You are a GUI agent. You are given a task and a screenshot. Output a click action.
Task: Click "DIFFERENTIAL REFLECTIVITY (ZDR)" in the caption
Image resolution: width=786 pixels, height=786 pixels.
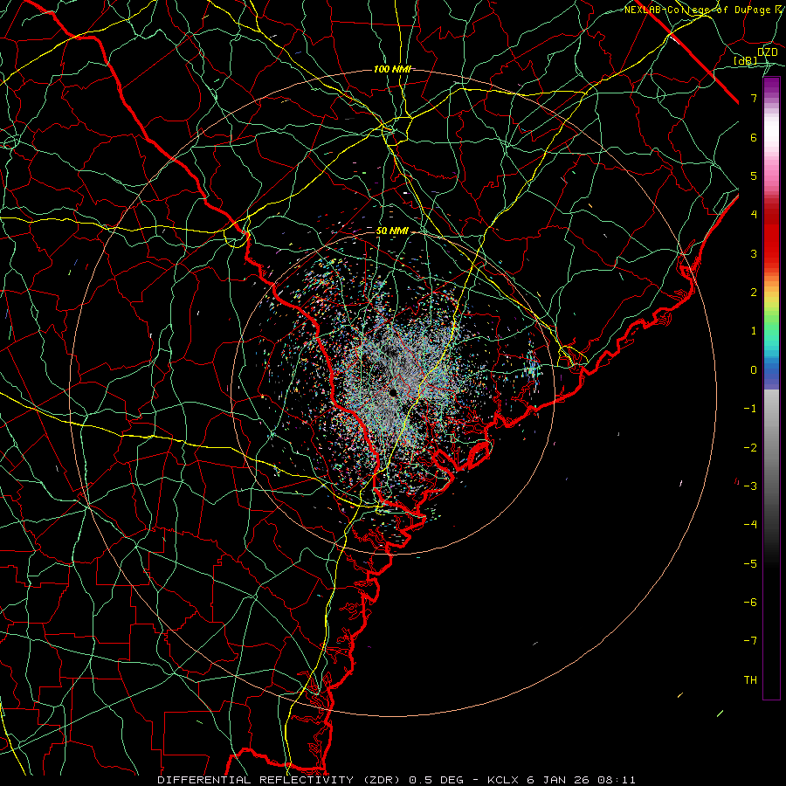point(279,780)
